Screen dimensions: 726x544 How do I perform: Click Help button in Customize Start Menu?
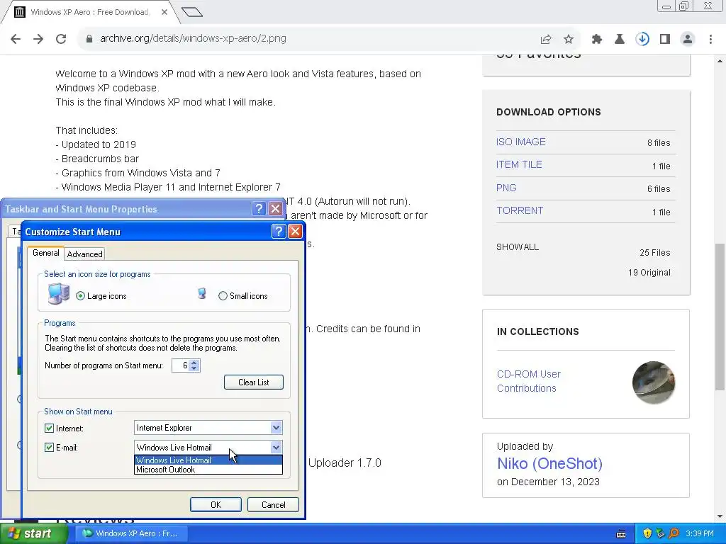(278, 232)
